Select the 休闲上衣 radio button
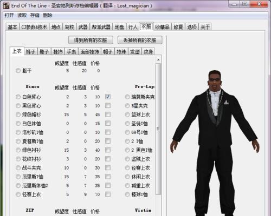 (127, 177)
